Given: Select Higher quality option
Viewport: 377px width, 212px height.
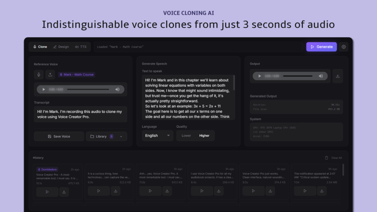Looking at the screenshot, I should tap(204, 135).
